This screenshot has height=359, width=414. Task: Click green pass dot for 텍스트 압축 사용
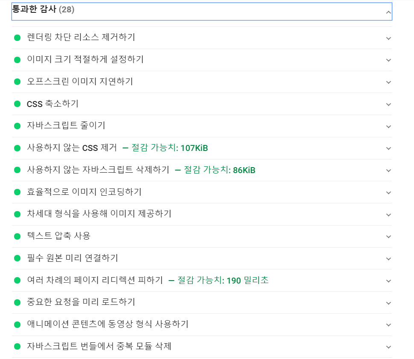coord(17,236)
